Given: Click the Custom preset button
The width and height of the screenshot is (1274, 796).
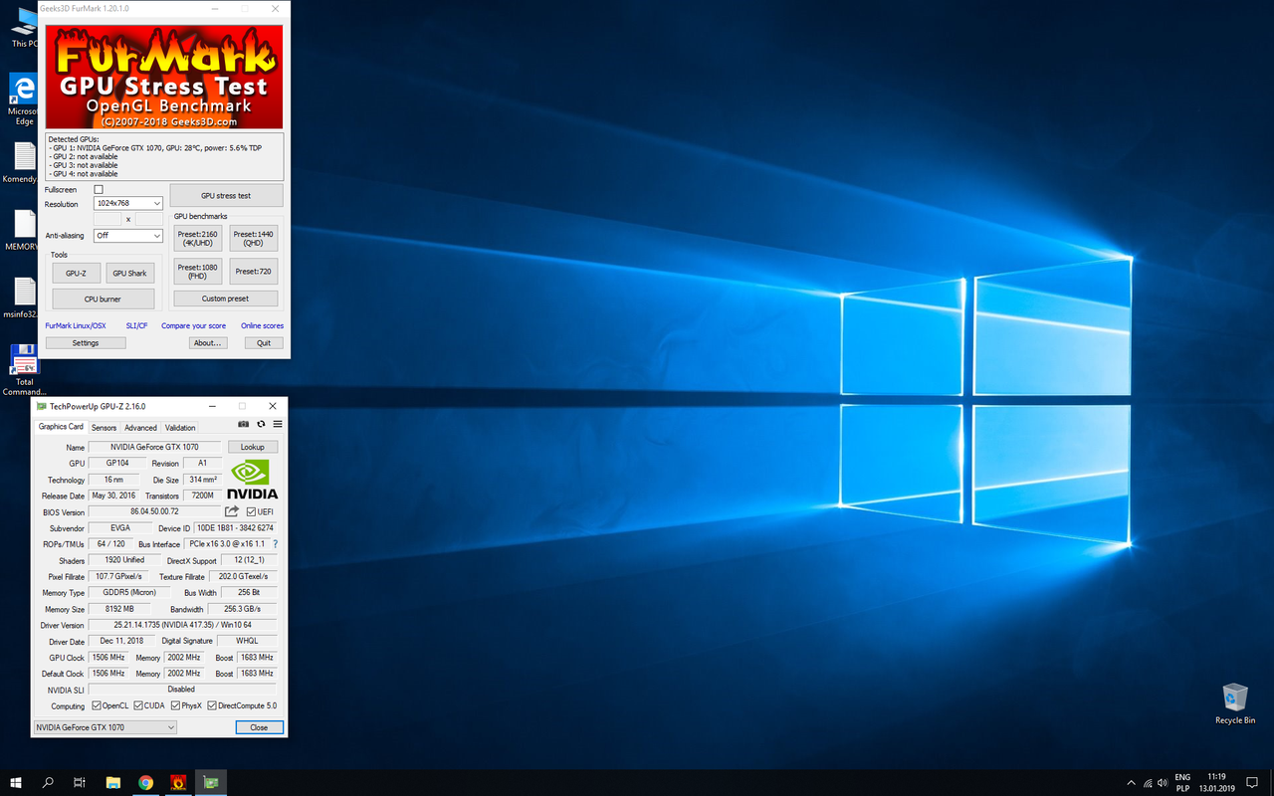Looking at the screenshot, I should point(226,298).
